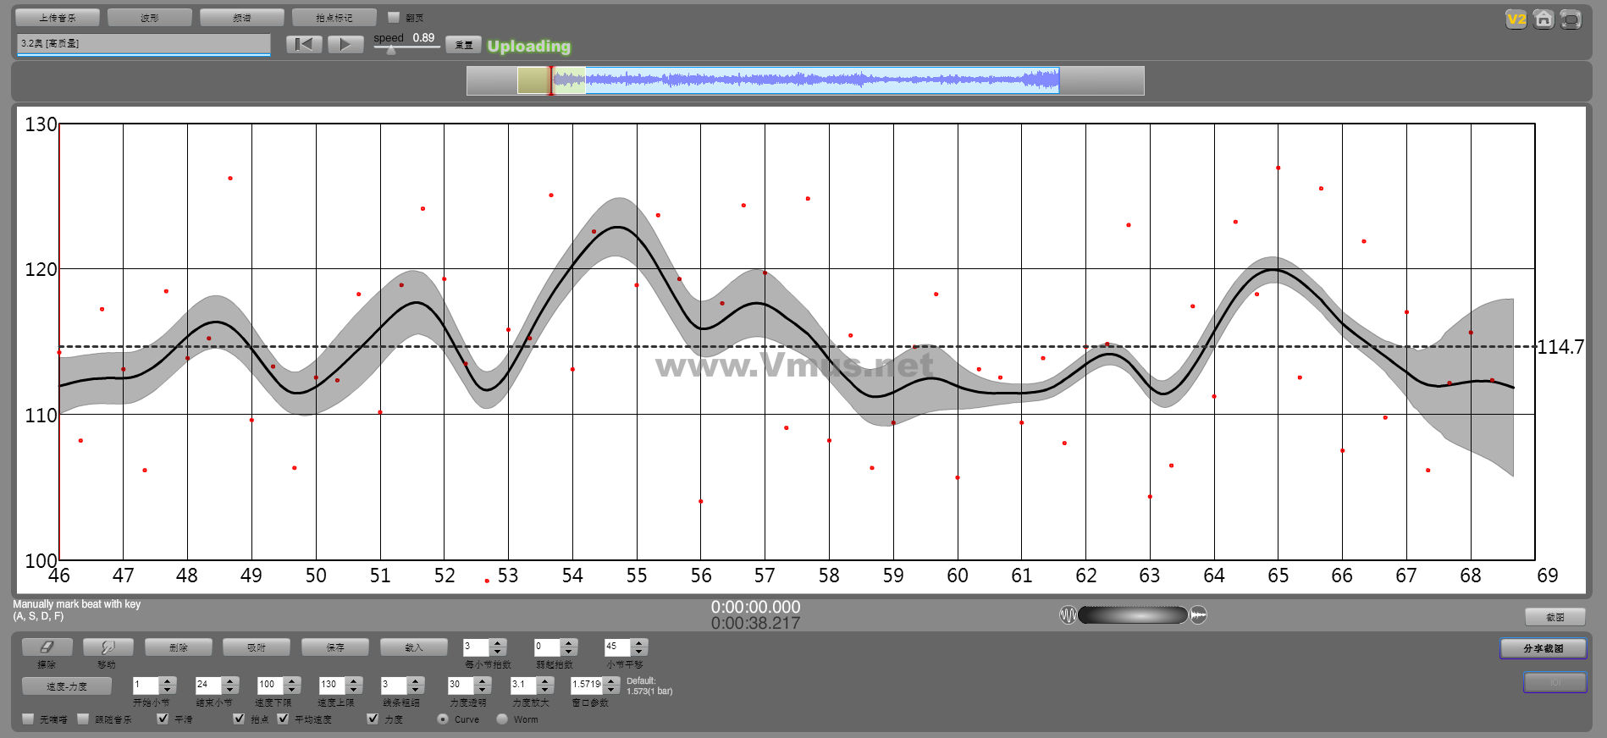Click the speed slider handle

pyautogui.click(x=390, y=50)
